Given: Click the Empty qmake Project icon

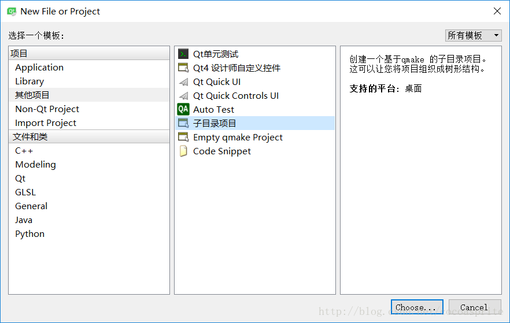Looking at the screenshot, I should [183, 138].
